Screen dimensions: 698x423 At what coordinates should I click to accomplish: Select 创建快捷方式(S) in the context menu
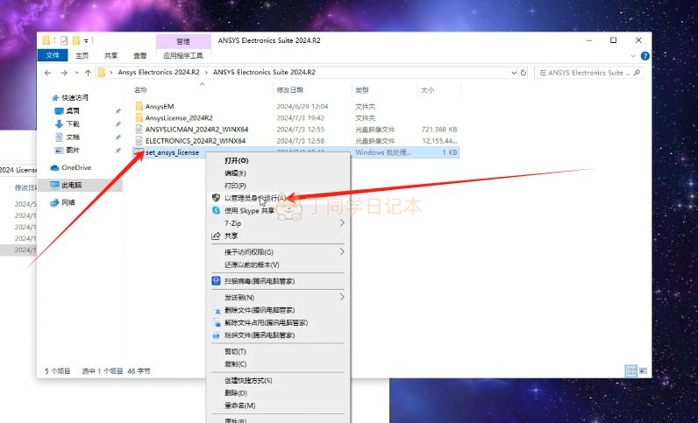point(248,381)
